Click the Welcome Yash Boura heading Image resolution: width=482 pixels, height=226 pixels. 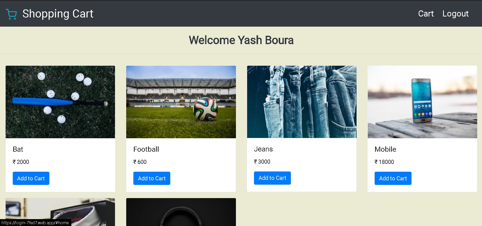click(241, 40)
